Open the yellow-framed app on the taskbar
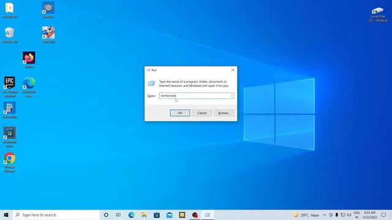This screenshot has height=220, width=392. click(x=182, y=215)
